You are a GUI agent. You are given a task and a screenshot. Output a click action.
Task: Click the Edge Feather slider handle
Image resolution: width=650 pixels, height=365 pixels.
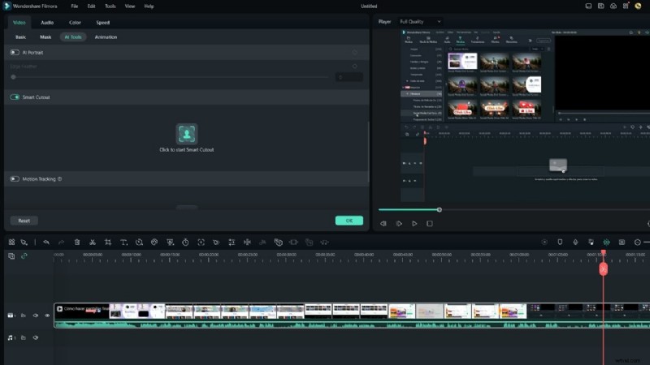point(13,77)
